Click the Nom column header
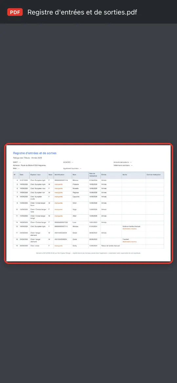The height and width of the screenshot is (383, 177). 74,175
